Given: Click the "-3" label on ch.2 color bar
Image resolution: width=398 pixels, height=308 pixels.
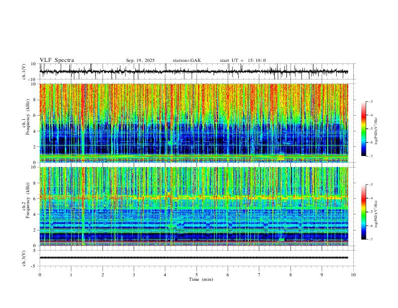Looking at the screenshot, I should tap(371, 185).
